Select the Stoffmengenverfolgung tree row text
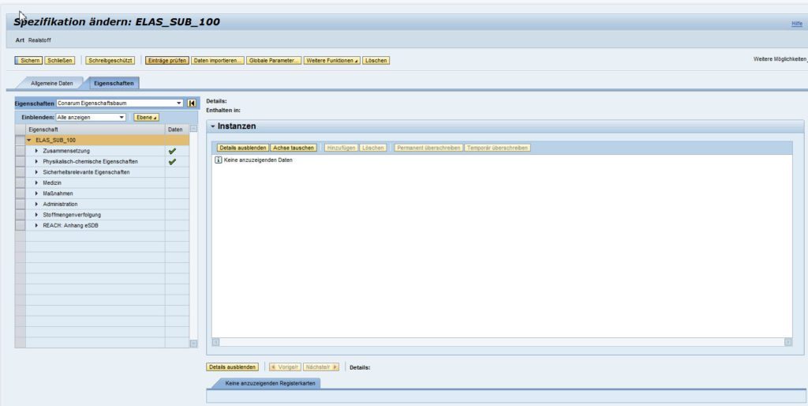Viewport: 808px width, 406px height. (x=72, y=215)
